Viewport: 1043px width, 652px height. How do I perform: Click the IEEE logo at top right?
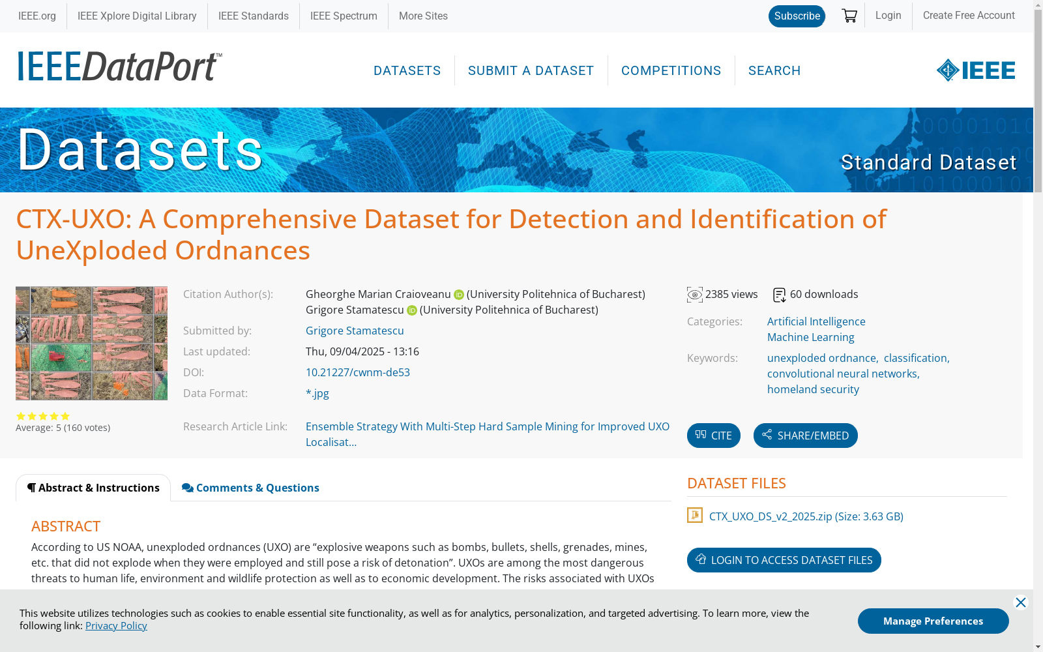pyautogui.click(x=976, y=70)
